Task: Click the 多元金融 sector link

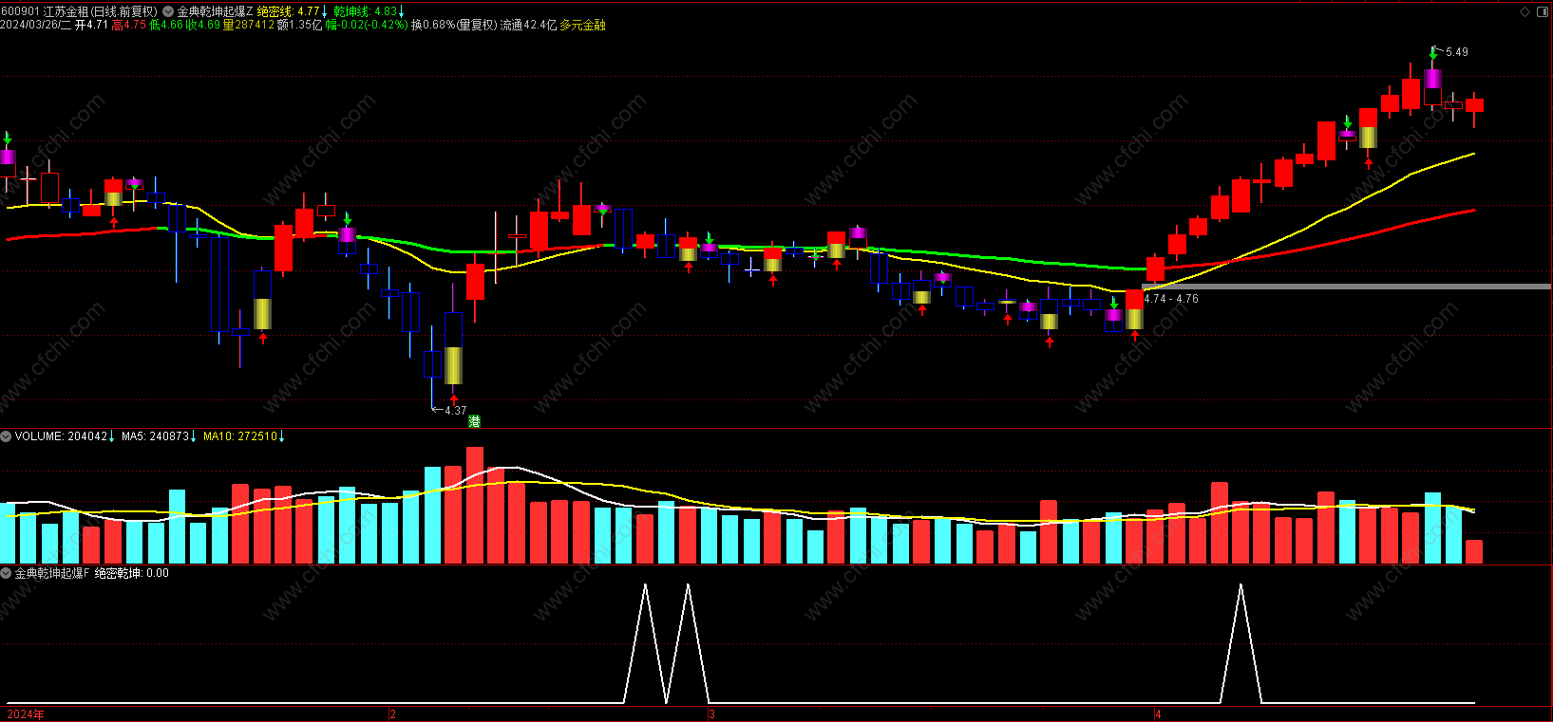Action: [x=582, y=25]
